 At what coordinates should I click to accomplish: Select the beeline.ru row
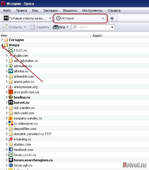pyautogui.click(x=75, y=97)
